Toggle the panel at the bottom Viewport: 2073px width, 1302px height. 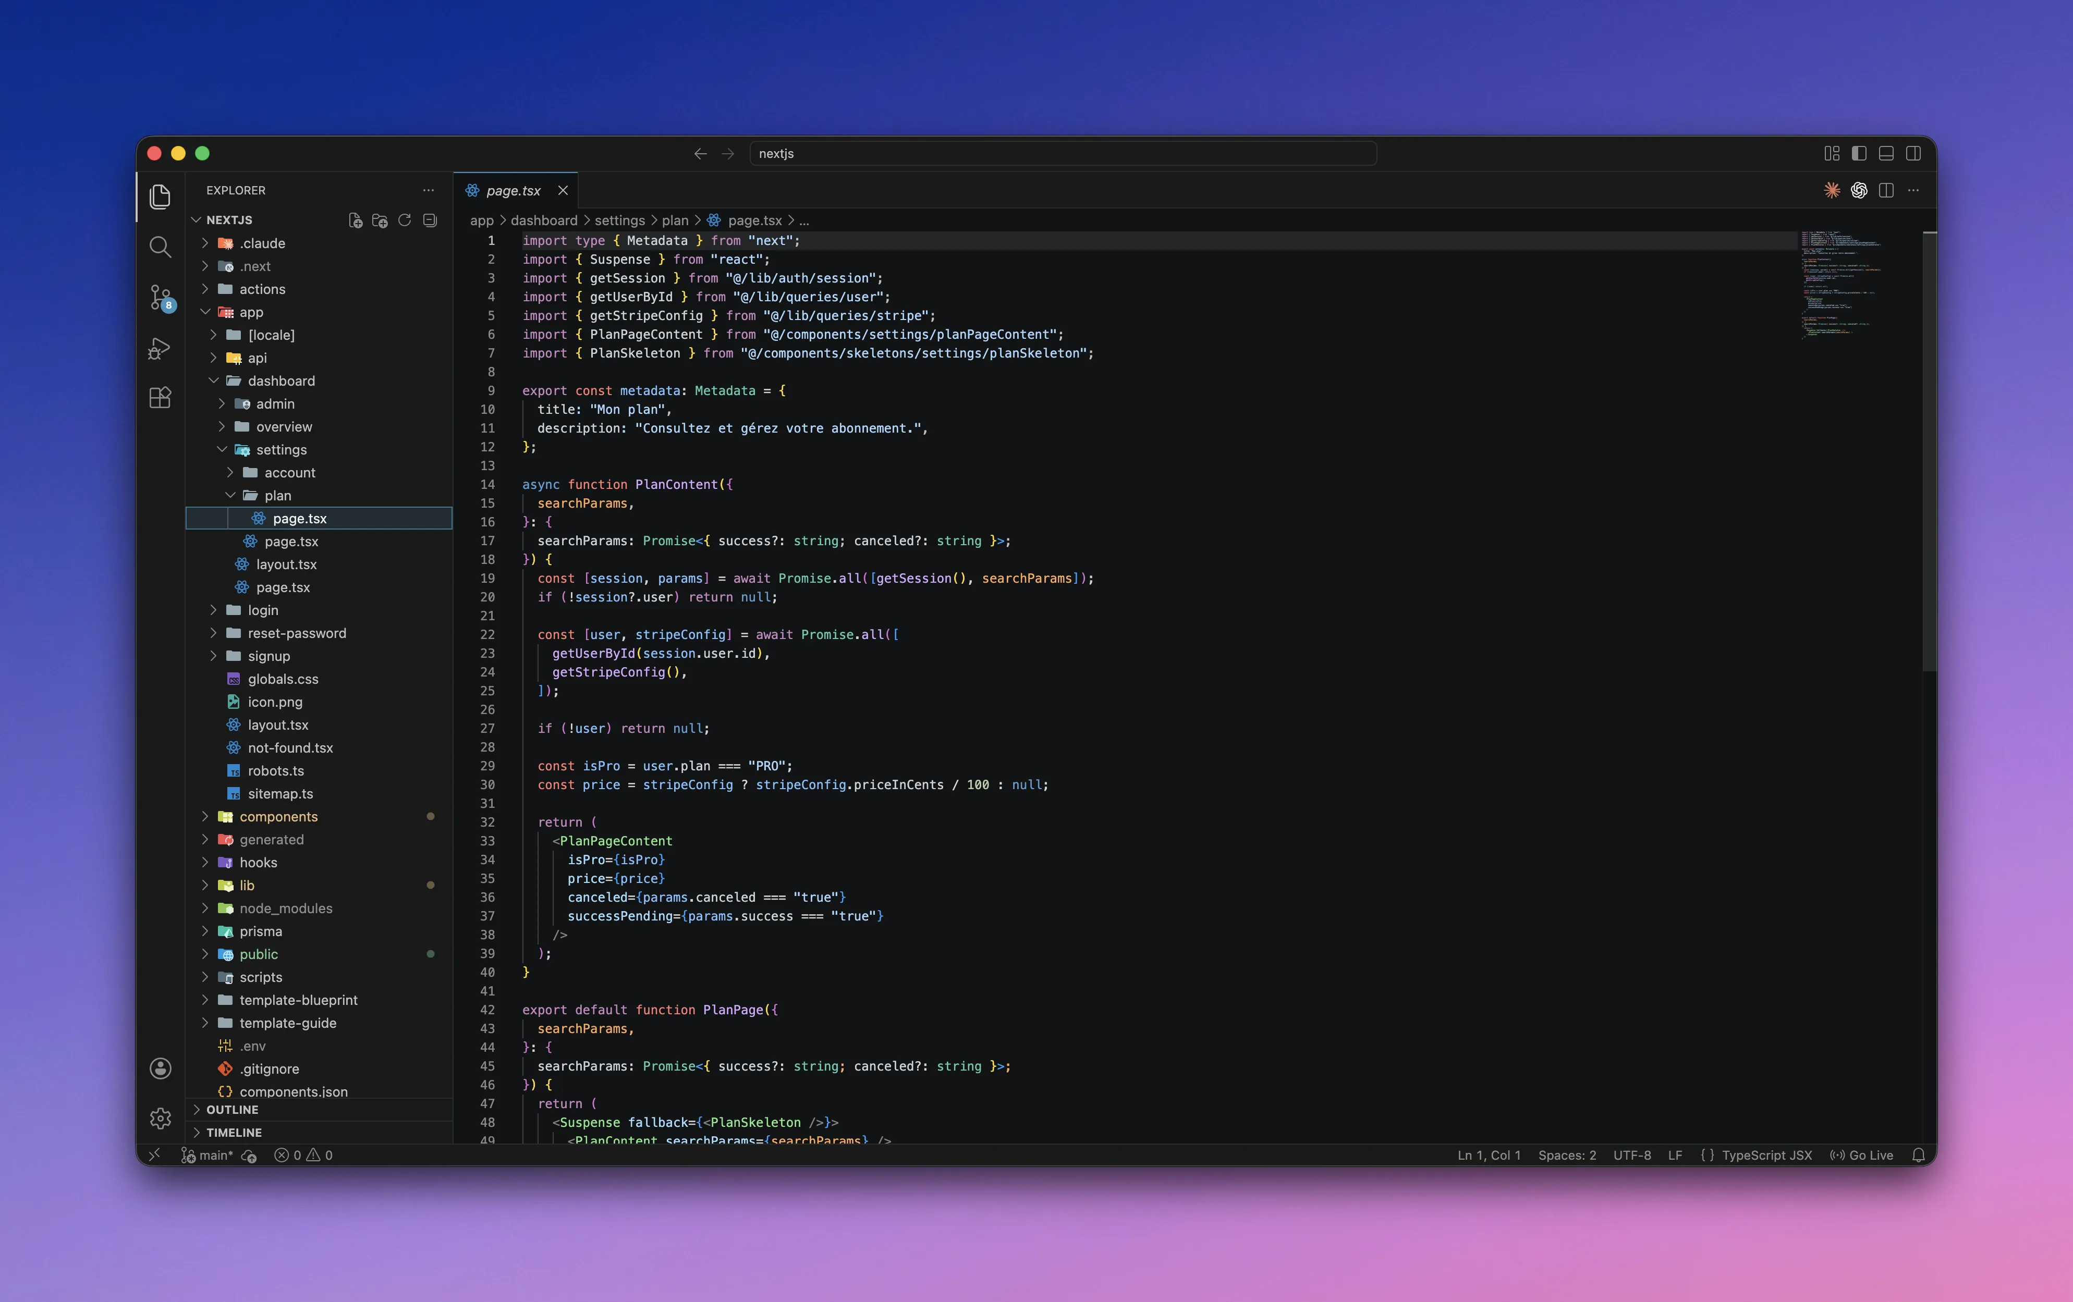[1886, 153]
